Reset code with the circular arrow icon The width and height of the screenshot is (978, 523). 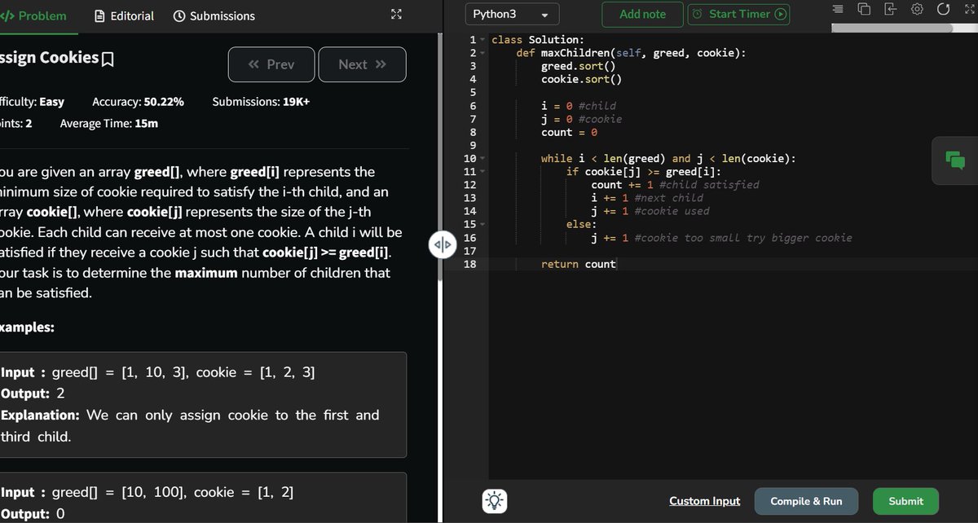point(943,9)
